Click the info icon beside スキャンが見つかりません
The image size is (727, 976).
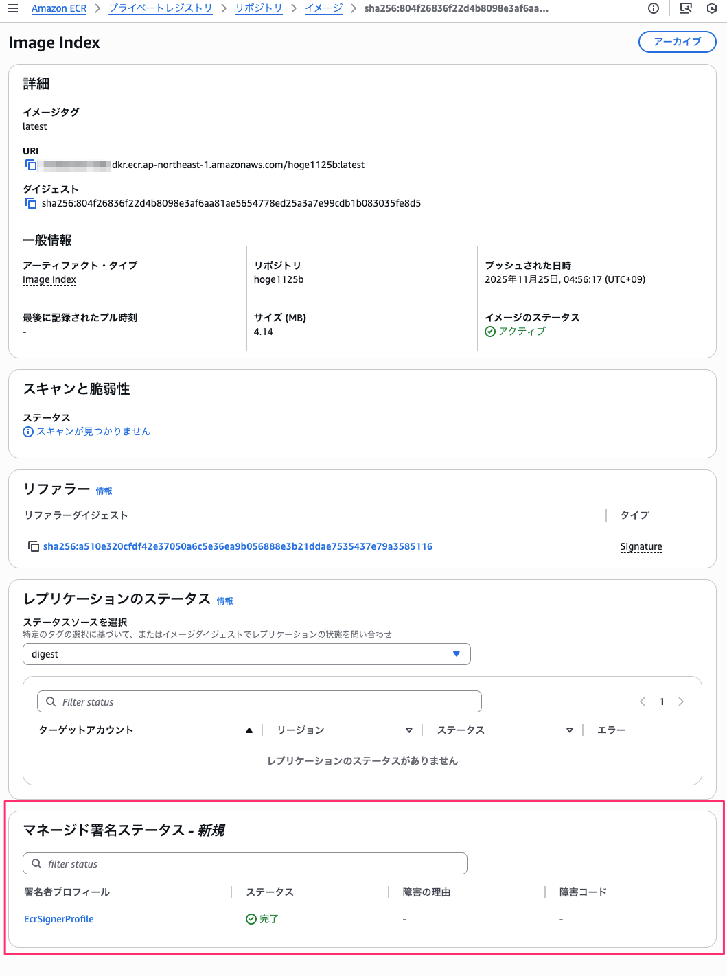(x=27, y=431)
